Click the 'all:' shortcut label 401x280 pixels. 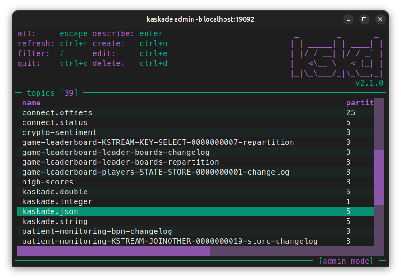click(x=26, y=33)
